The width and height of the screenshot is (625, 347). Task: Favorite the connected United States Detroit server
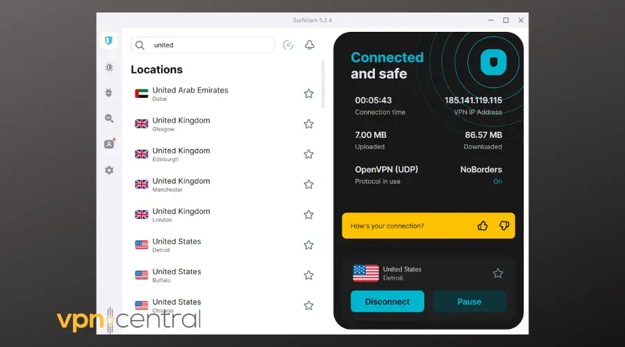pos(498,273)
